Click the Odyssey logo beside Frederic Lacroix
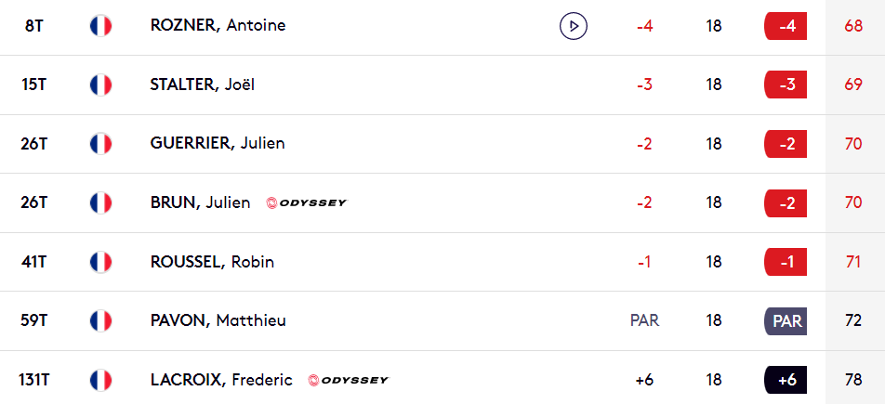This screenshot has height=404, width=885. [349, 380]
